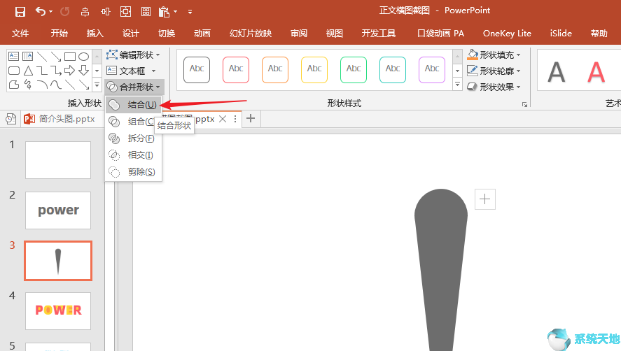This screenshot has height=351, width=621.
Task: Open the undo history dropdown arrow
Action: click(x=50, y=12)
